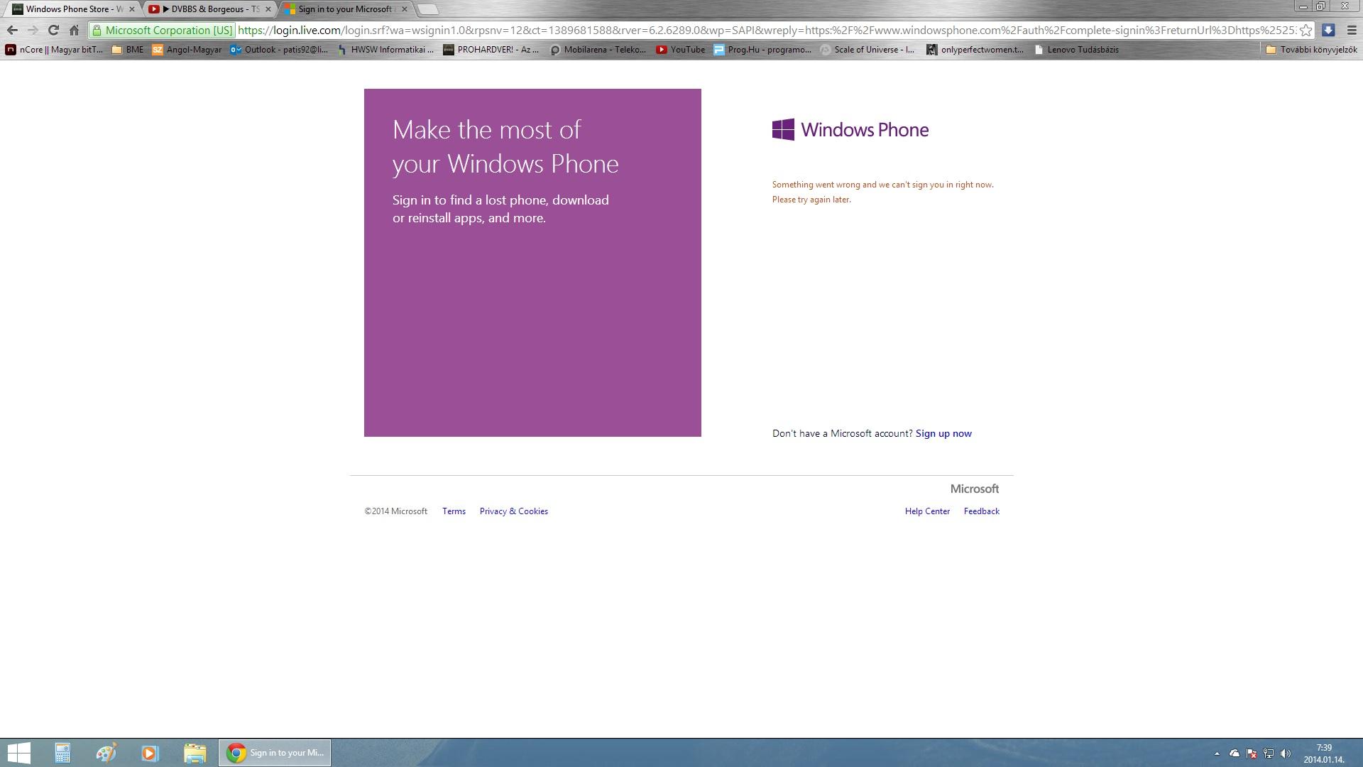Close the Windows Phone Store tab
The image size is (1363, 767).
[x=131, y=9]
